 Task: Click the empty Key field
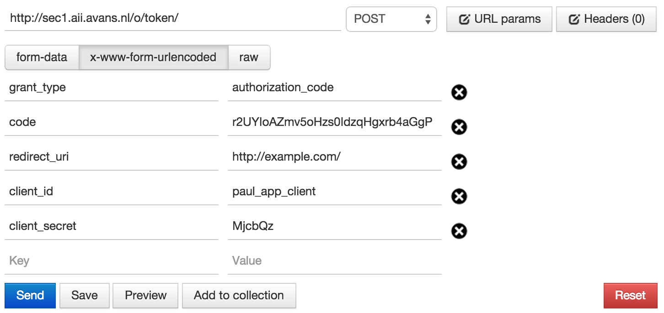pos(111,261)
